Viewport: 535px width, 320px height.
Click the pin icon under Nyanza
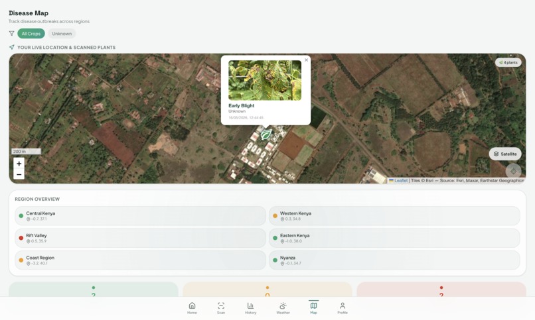(x=282, y=264)
